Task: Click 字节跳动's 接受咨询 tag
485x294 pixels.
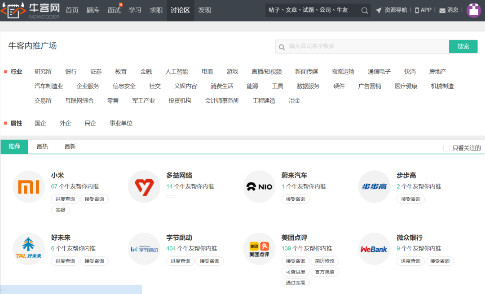Action: coord(209,261)
